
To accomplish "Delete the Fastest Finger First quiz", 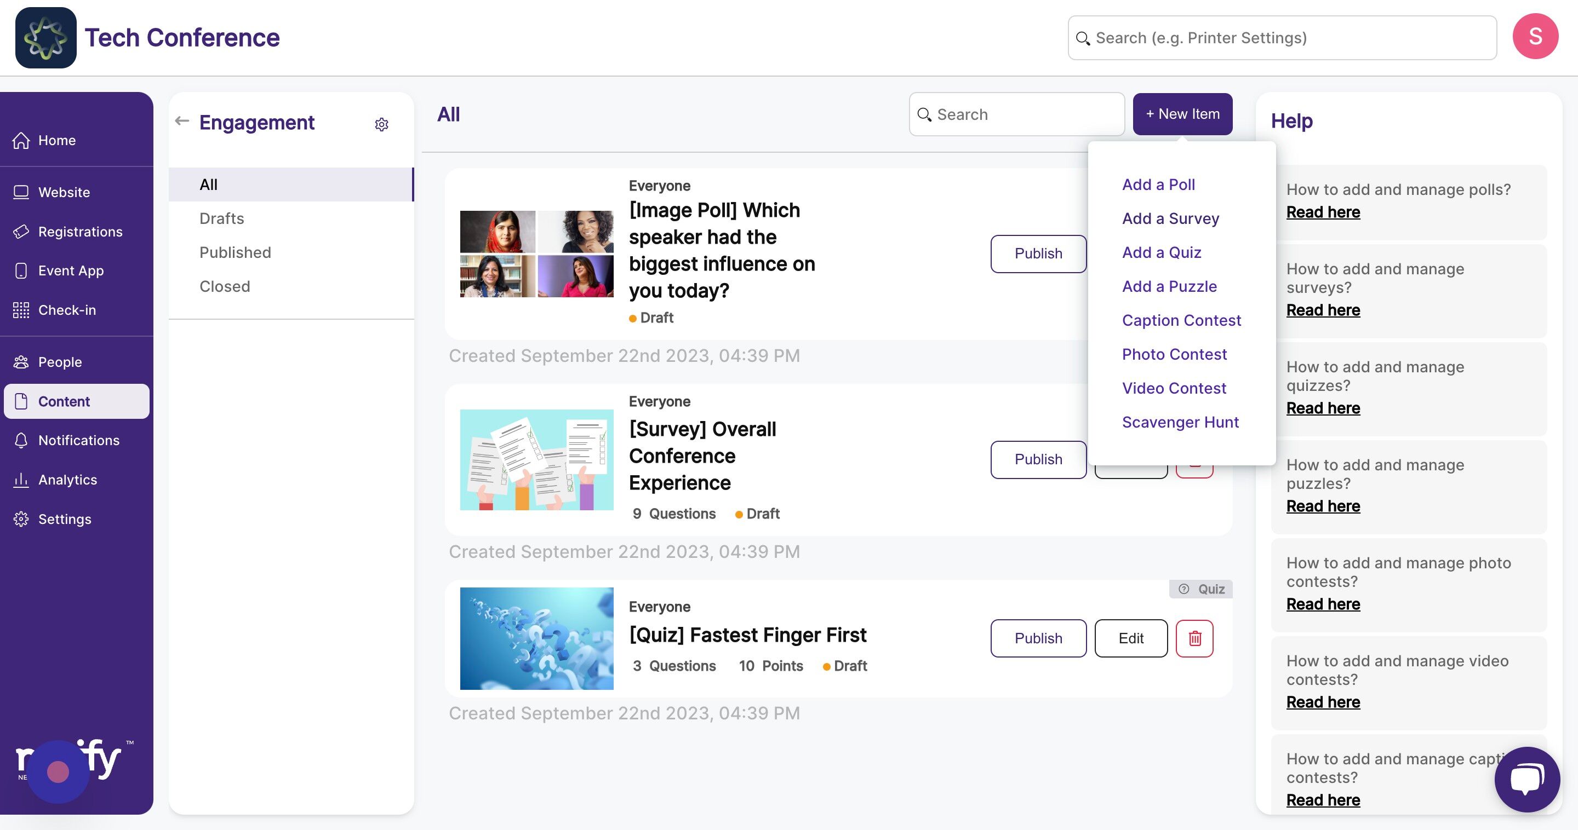I will point(1194,638).
